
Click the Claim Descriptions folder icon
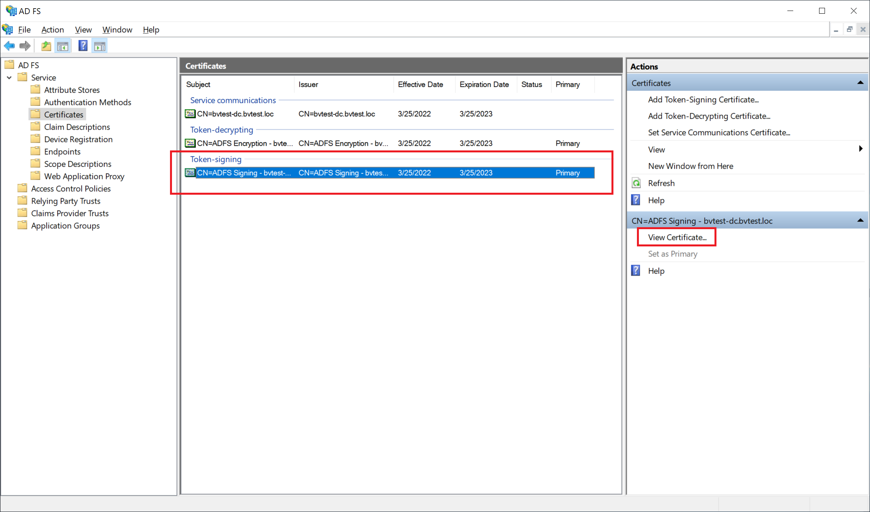pyautogui.click(x=36, y=127)
